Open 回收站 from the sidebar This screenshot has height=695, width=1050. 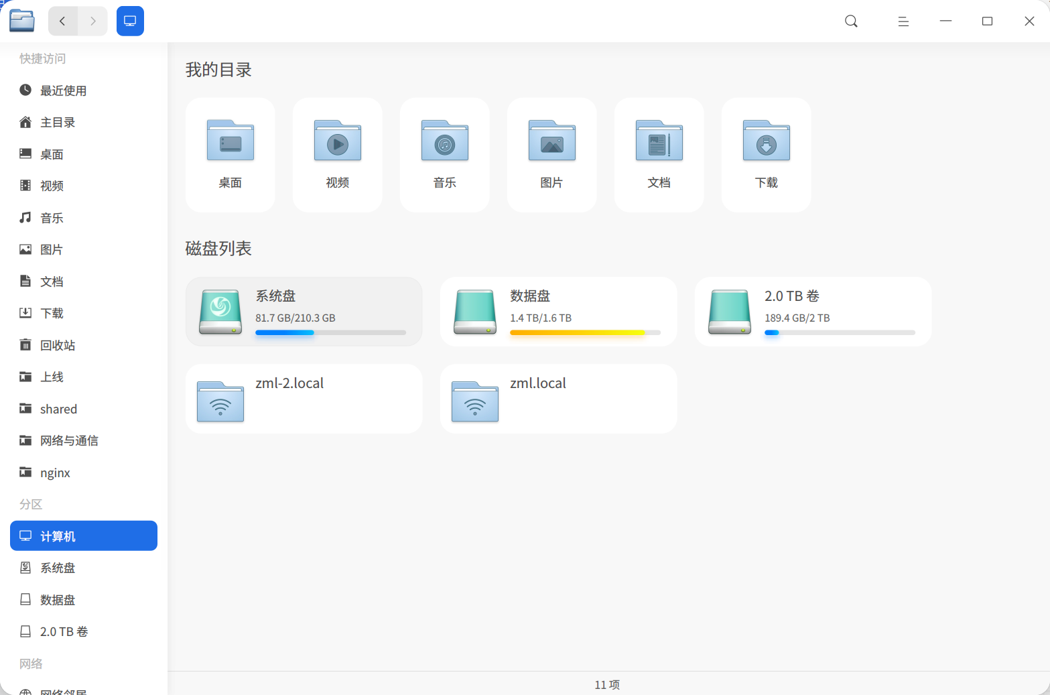tap(58, 345)
